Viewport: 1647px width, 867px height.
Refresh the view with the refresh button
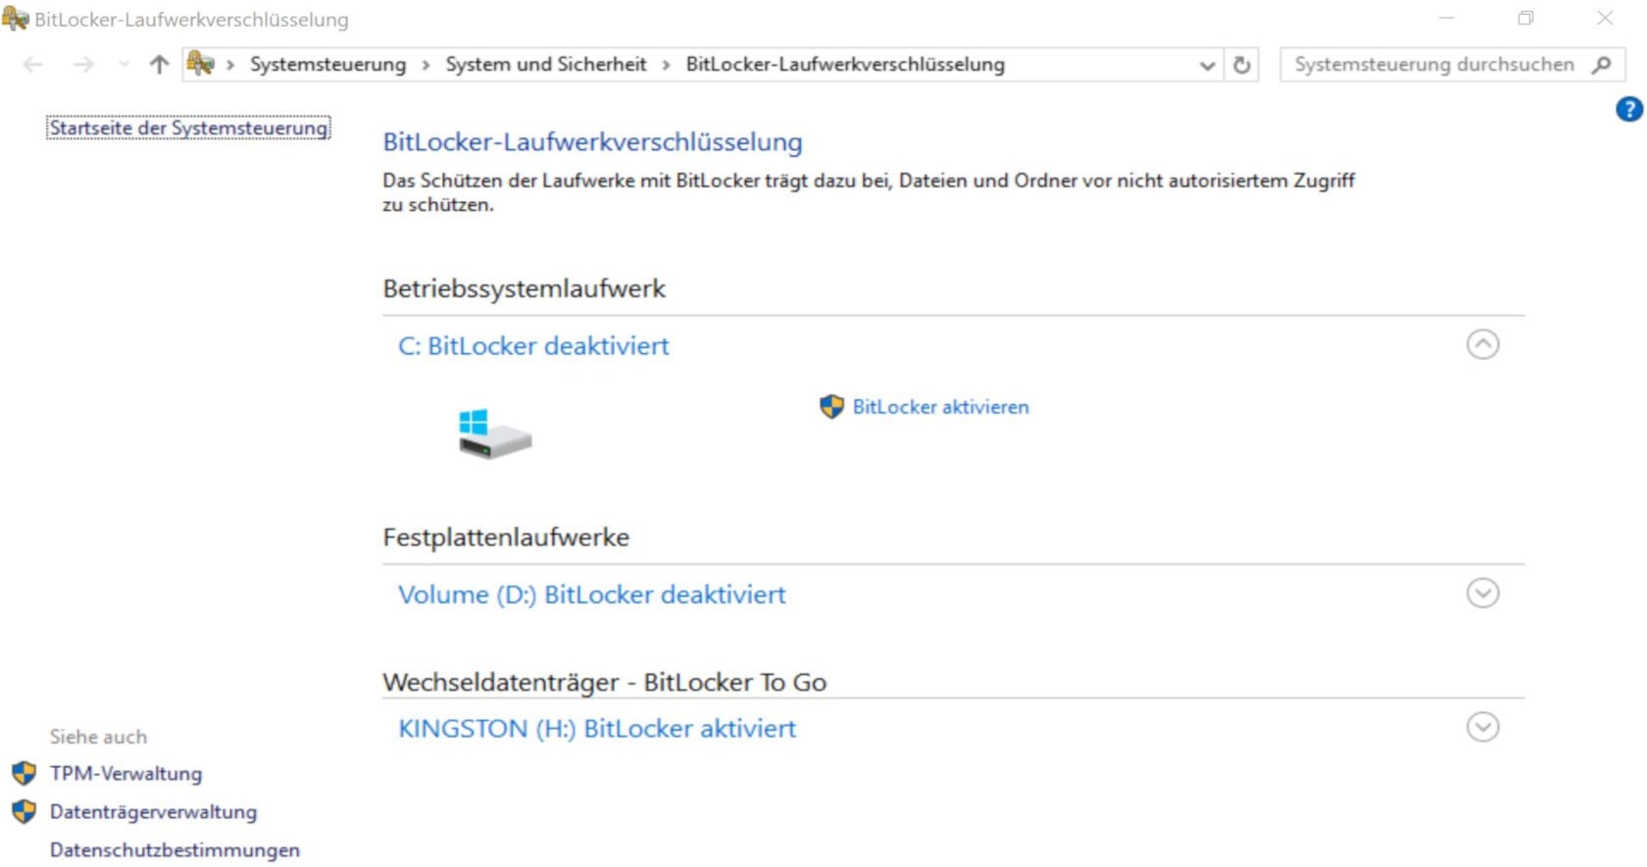1242,66
